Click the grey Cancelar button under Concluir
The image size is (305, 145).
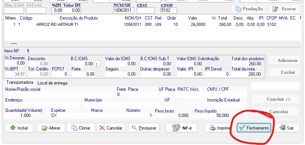click(275, 112)
